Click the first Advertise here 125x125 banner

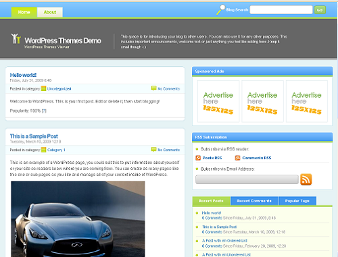[x=218, y=101]
